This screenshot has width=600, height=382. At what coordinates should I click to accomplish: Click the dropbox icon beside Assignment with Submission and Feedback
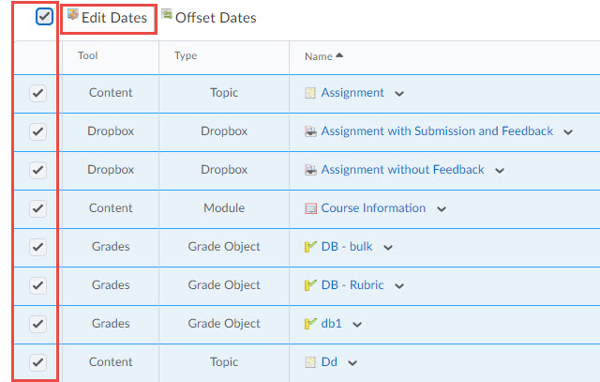(x=311, y=131)
